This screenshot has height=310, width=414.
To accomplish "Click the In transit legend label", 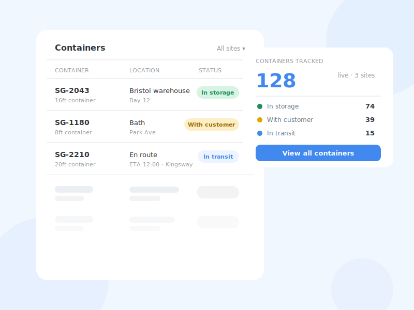I will (281, 133).
